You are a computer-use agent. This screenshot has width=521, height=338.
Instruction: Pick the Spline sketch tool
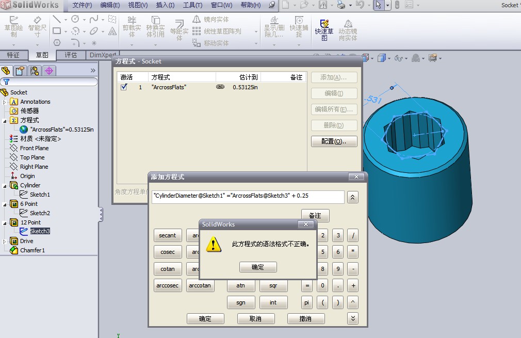pyautogui.click(x=94, y=19)
